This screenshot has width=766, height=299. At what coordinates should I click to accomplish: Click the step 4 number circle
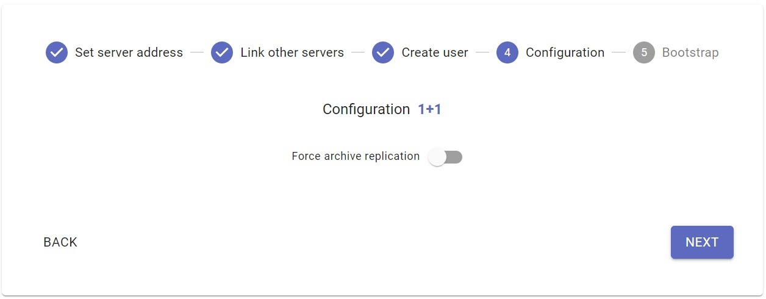507,52
